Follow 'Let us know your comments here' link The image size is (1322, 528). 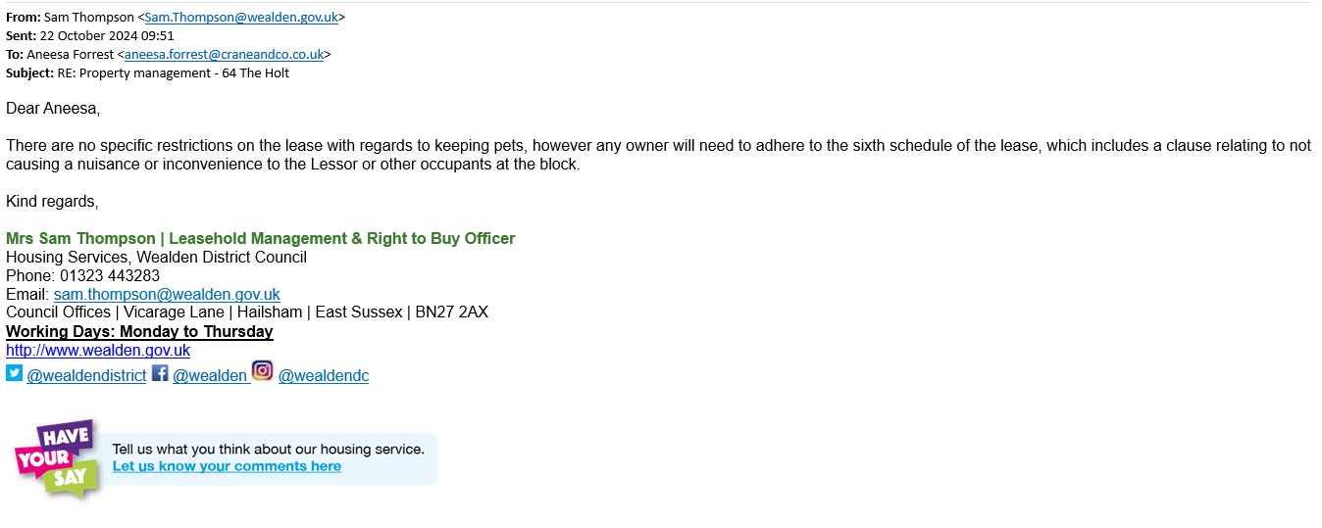click(227, 466)
